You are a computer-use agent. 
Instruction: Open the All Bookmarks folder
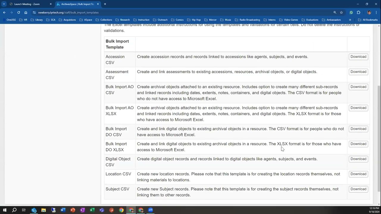[368, 20]
